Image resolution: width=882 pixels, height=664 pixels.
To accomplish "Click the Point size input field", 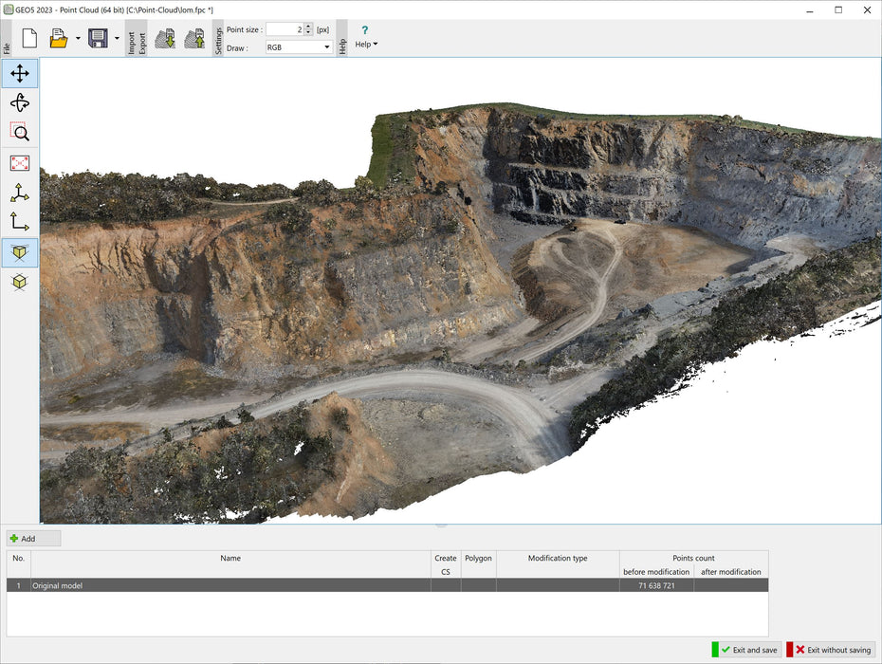I will (284, 30).
